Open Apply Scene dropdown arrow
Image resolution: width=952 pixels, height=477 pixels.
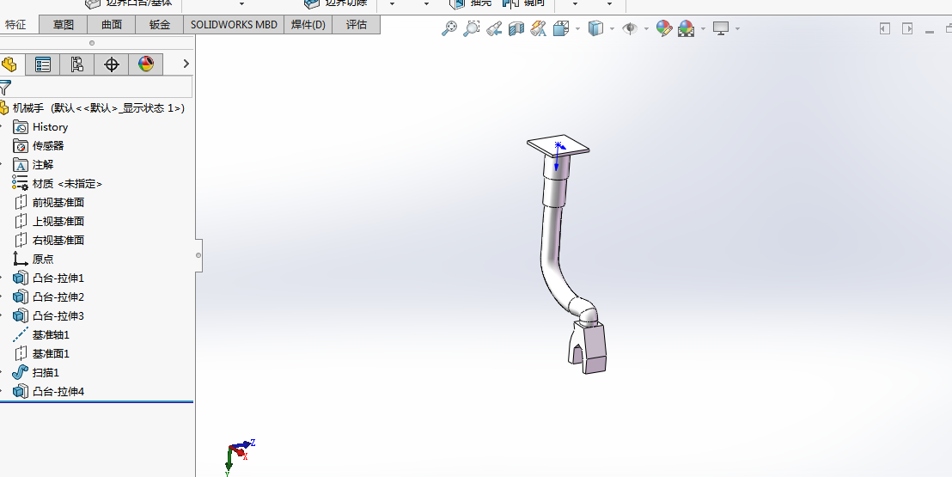tap(703, 28)
